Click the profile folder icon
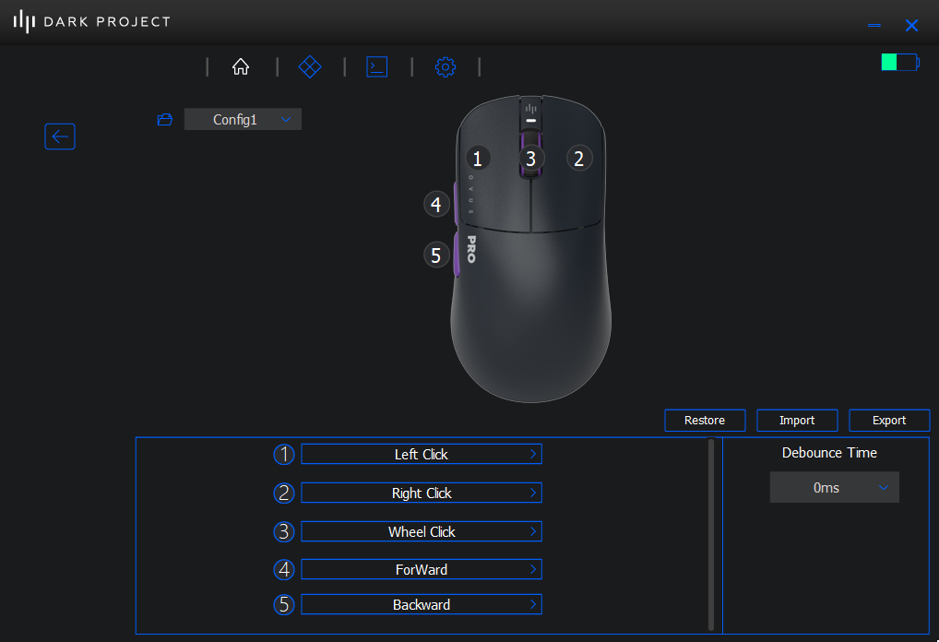 165,120
